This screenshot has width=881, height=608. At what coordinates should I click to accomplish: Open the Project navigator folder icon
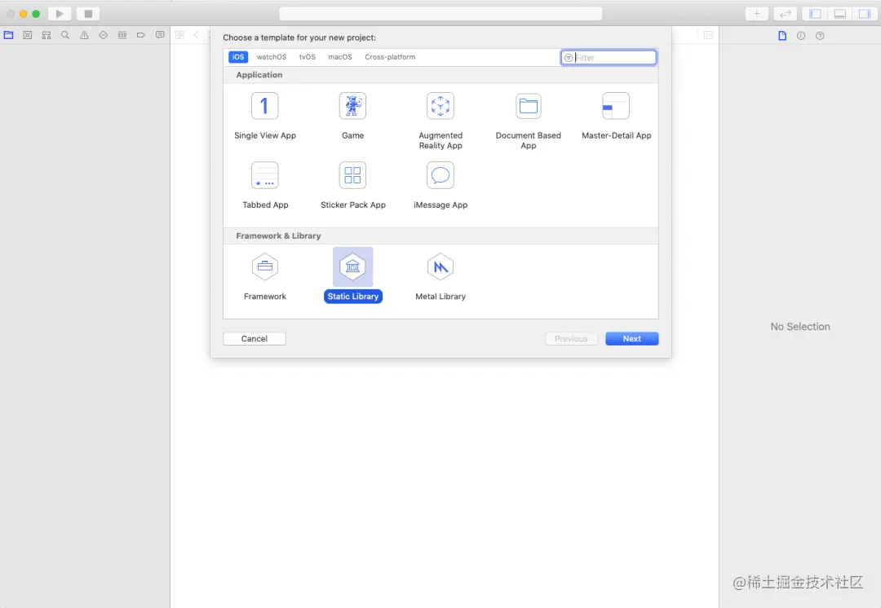click(x=8, y=35)
